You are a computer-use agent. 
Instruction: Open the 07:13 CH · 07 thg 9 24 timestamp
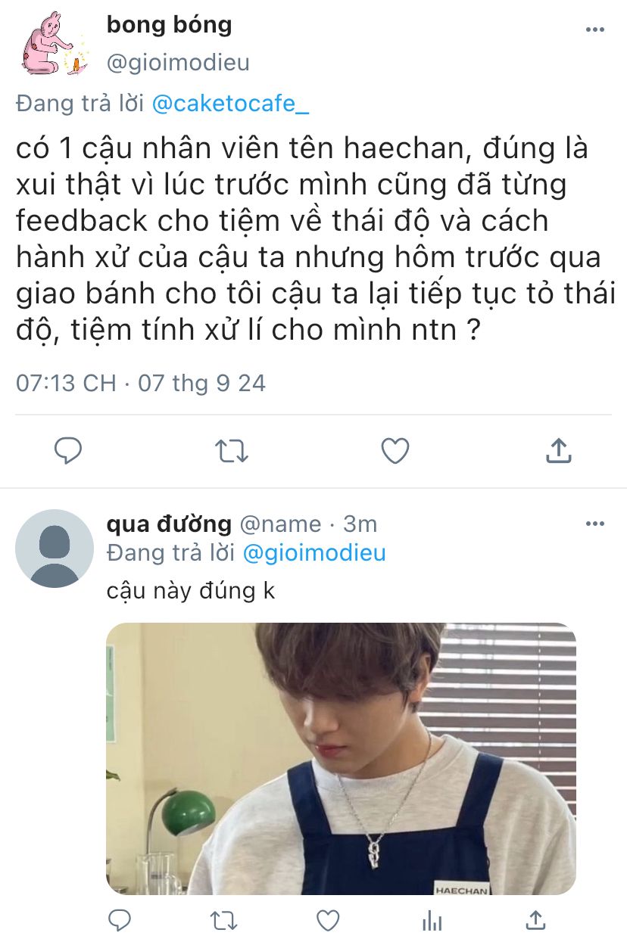(x=141, y=383)
